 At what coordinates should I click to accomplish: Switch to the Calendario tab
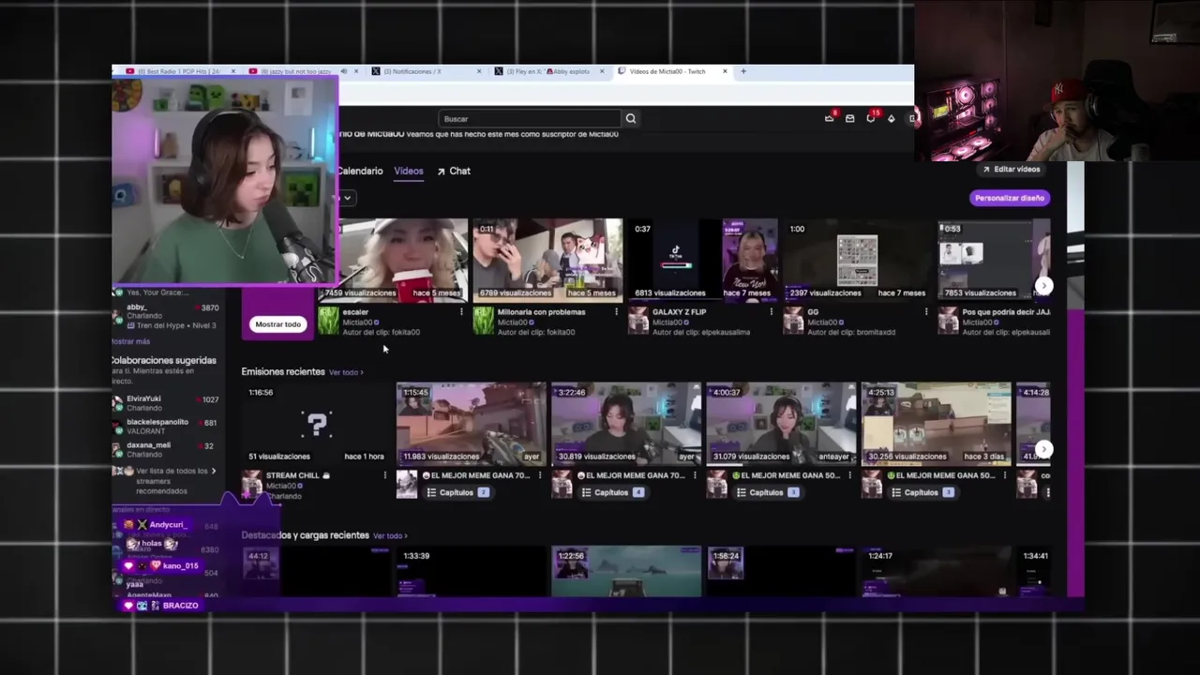pos(360,171)
